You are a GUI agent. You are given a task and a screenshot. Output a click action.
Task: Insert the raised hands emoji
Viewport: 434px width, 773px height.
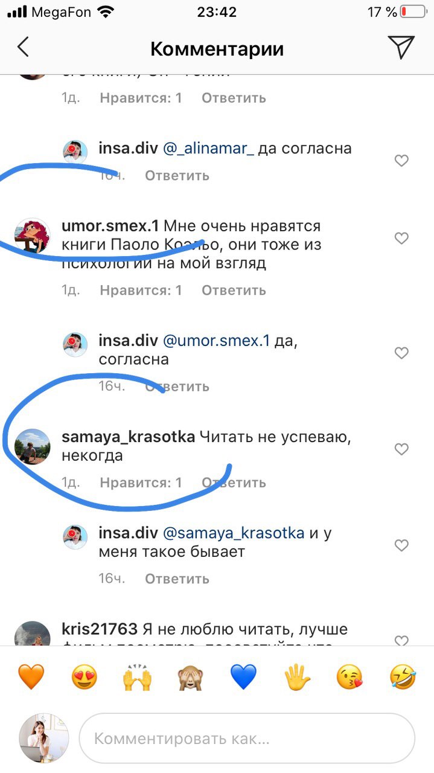(137, 676)
